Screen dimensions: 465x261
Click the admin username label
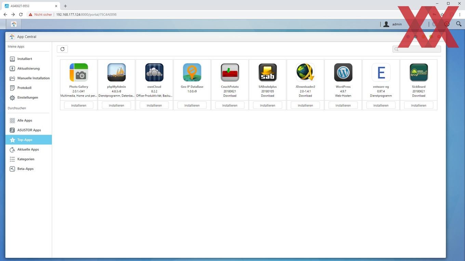click(x=397, y=24)
